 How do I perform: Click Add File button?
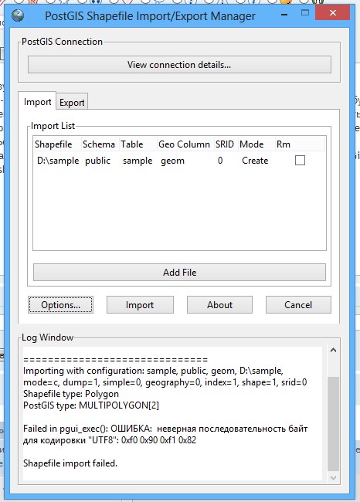[x=179, y=273]
